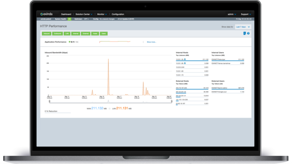Click the bandwidth spike on May 18
The image size is (292, 164).
[143, 89]
